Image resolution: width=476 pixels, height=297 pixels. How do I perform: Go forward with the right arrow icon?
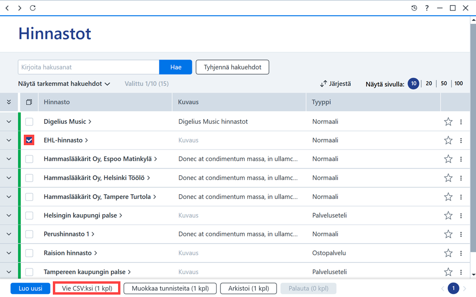point(20,8)
